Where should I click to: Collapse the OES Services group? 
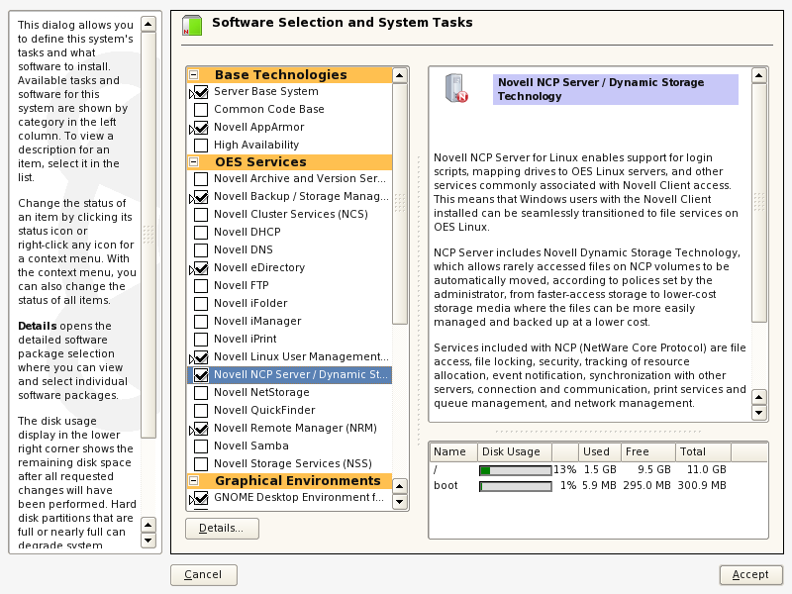coord(194,162)
